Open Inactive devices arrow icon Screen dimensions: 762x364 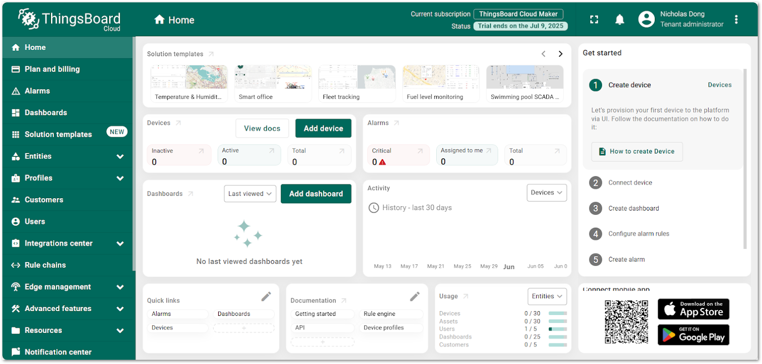(201, 151)
